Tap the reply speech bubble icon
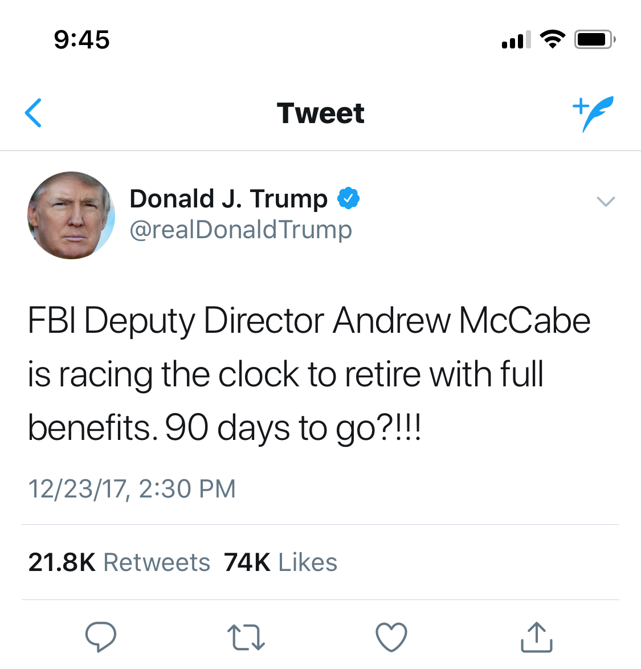 [100, 637]
